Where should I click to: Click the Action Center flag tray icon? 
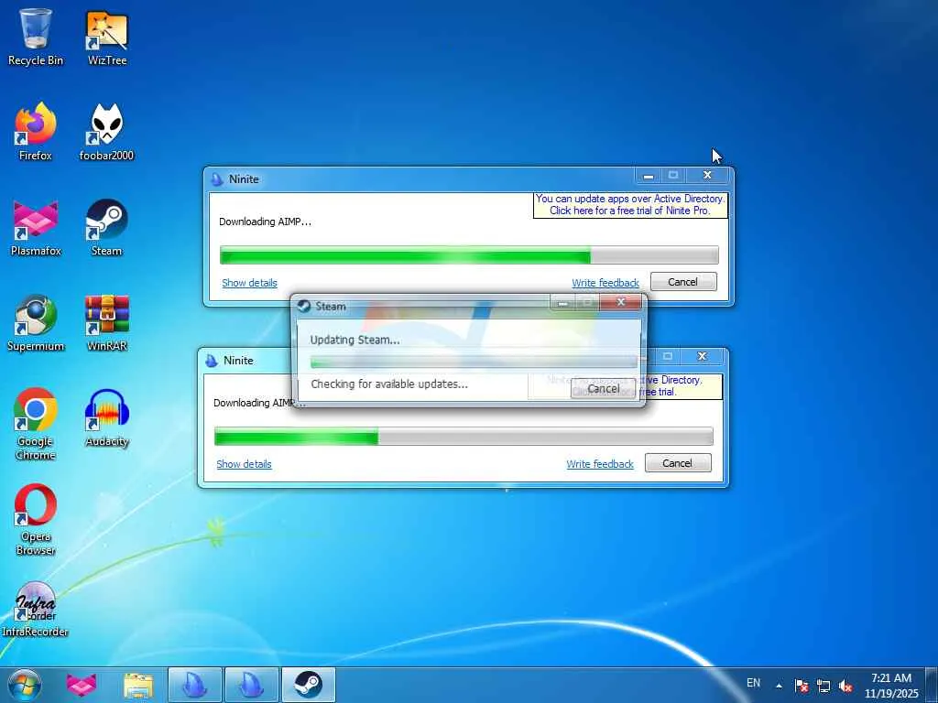(x=802, y=686)
